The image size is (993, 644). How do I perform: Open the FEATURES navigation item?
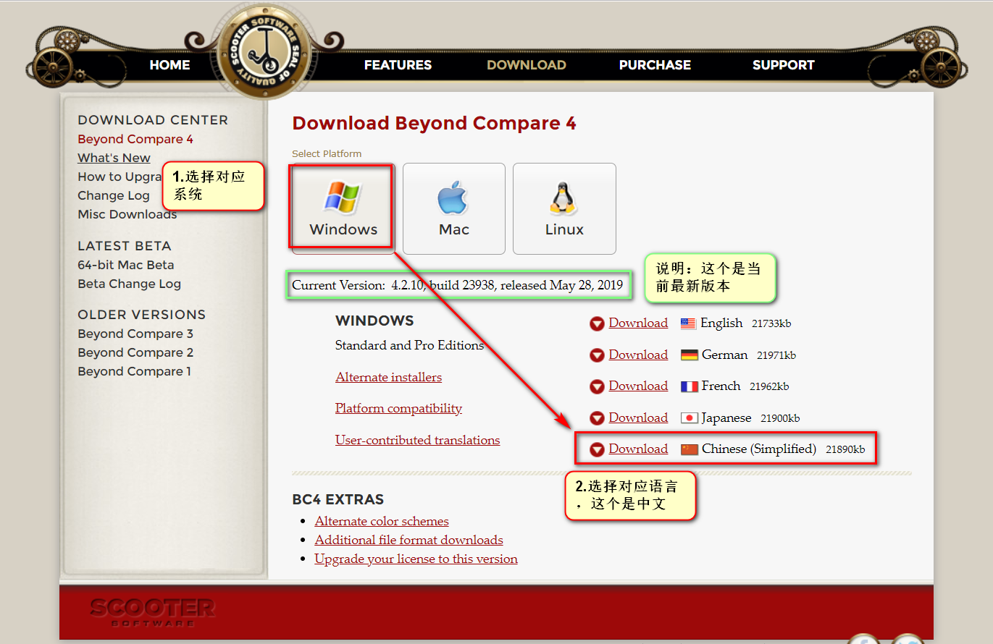398,65
